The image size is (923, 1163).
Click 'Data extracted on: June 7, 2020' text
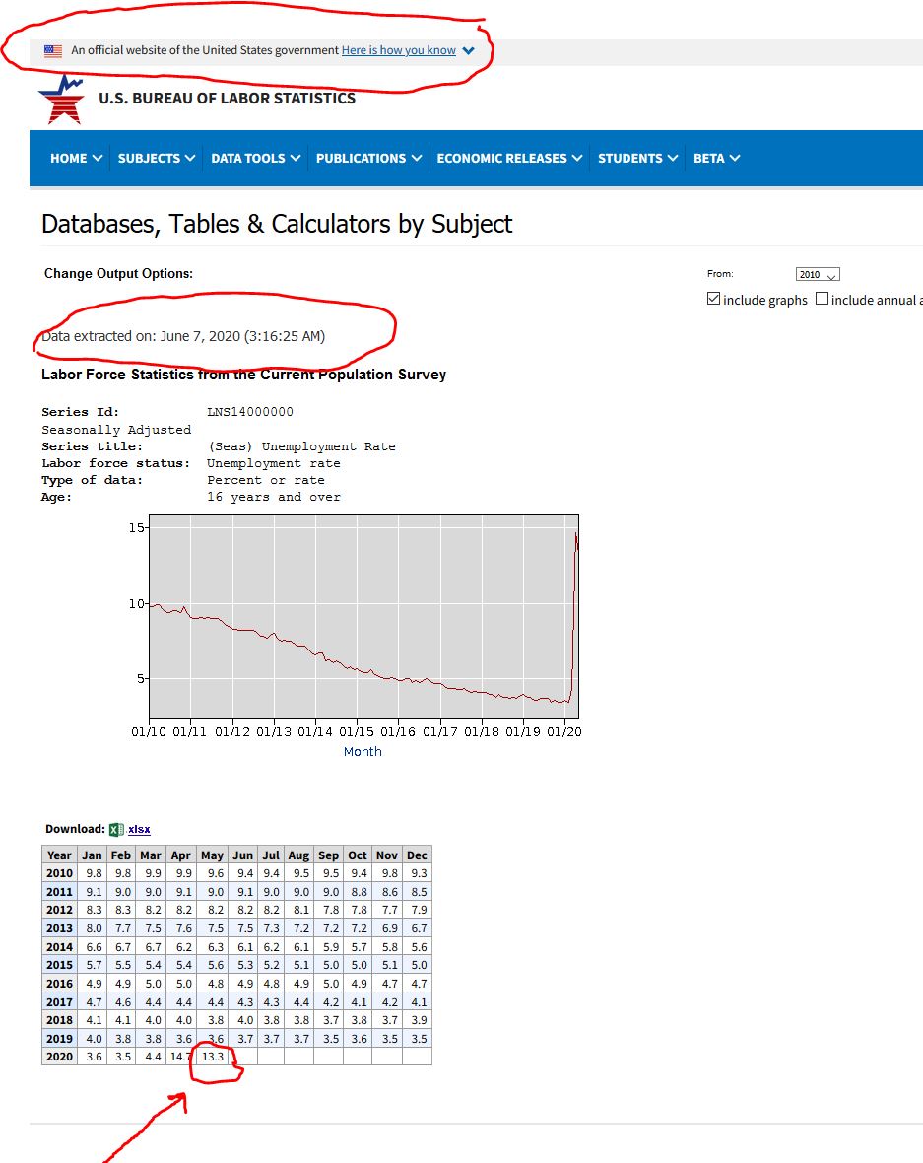(x=183, y=336)
